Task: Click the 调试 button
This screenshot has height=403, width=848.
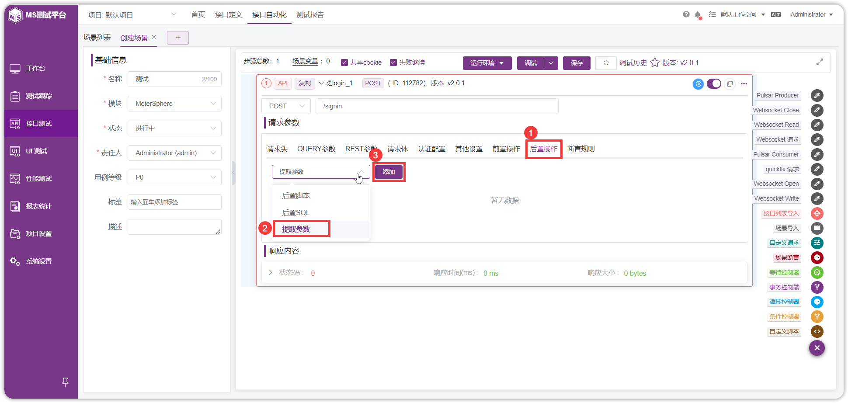Action: coord(531,63)
